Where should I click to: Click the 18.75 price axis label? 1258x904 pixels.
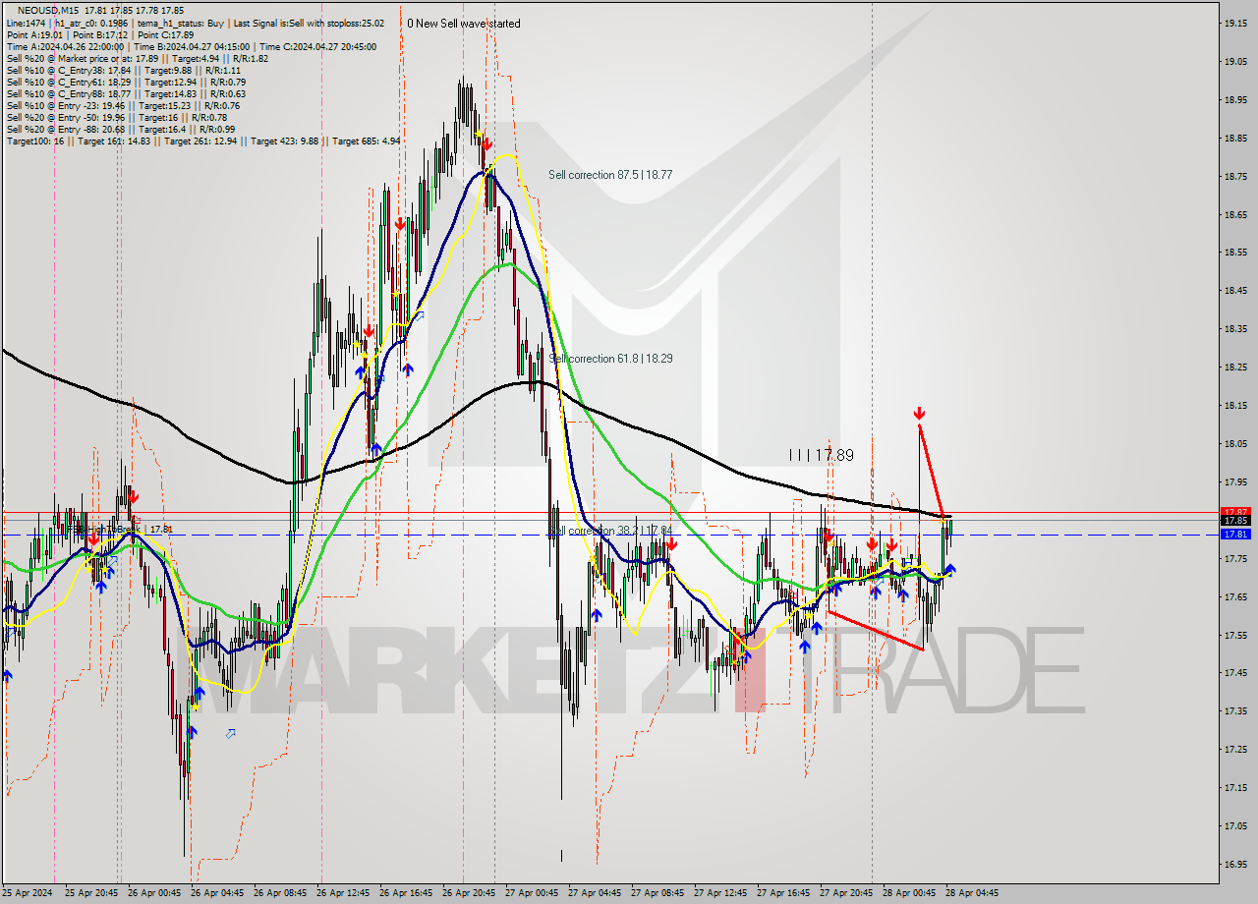[x=1235, y=176]
